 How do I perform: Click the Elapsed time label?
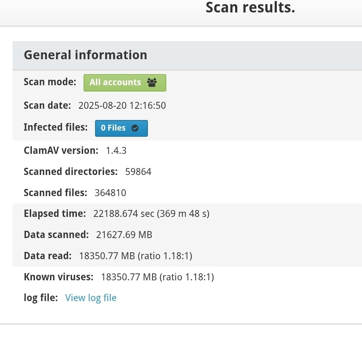55,213
